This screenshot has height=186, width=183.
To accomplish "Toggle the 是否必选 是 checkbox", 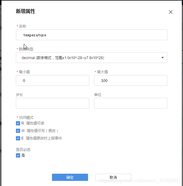I will click(18, 155).
